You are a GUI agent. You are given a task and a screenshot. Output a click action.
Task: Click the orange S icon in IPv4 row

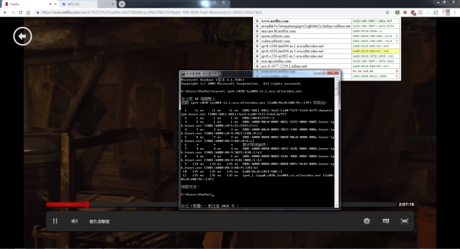pyautogui.click(x=397, y=72)
